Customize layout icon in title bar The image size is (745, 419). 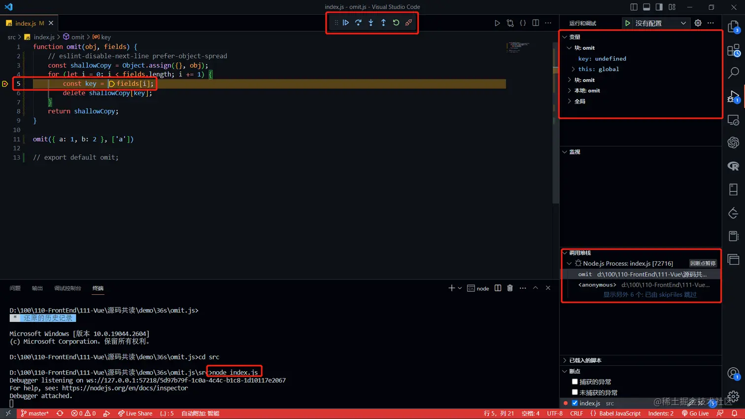(672, 7)
